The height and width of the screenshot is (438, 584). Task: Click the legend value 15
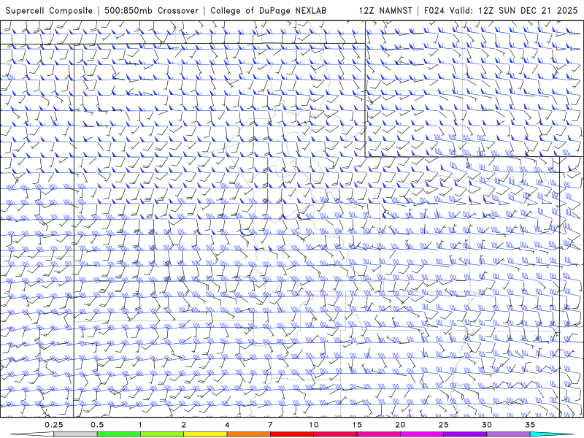[x=357, y=425]
